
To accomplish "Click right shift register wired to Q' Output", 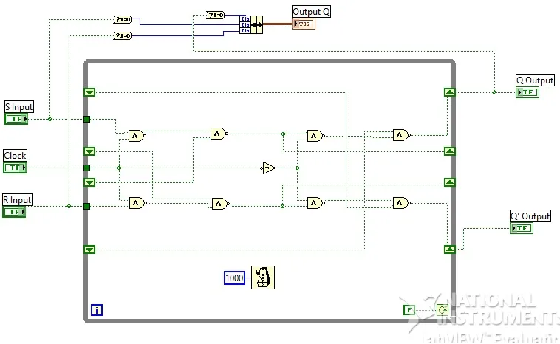I will click(x=450, y=249).
